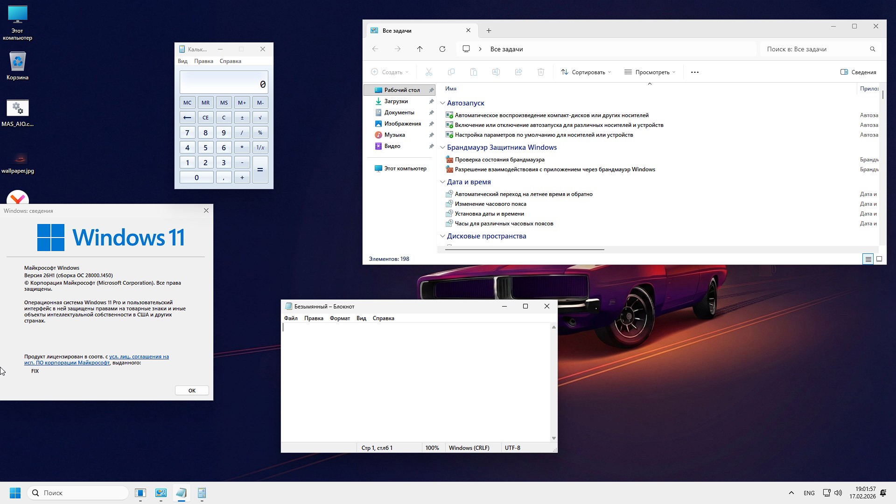Viewport: 896px width, 504px height.
Task: Open Установка даты и времени task
Action: click(x=489, y=213)
